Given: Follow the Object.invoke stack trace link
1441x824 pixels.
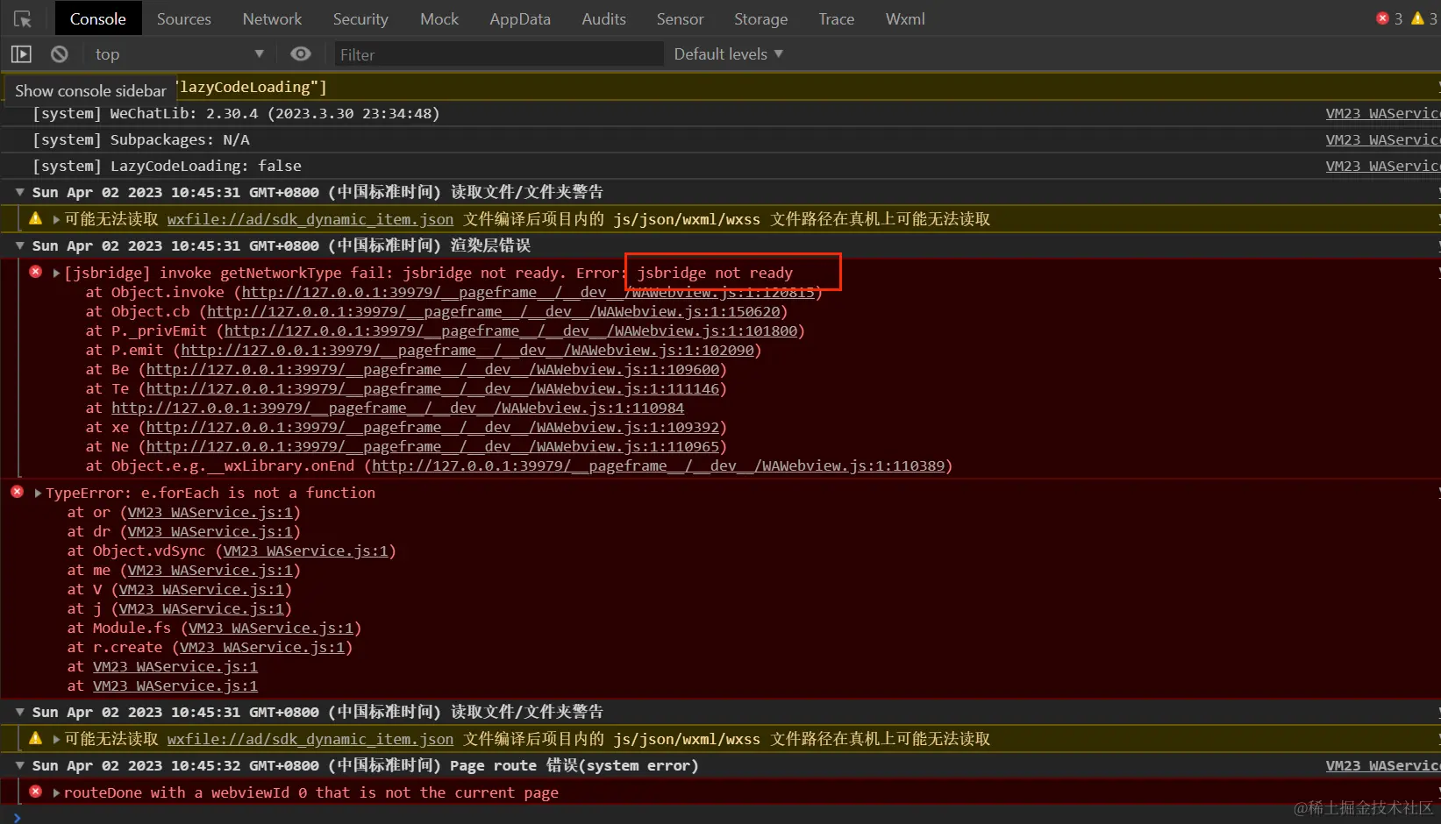Looking at the screenshot, I should point(529,292).
